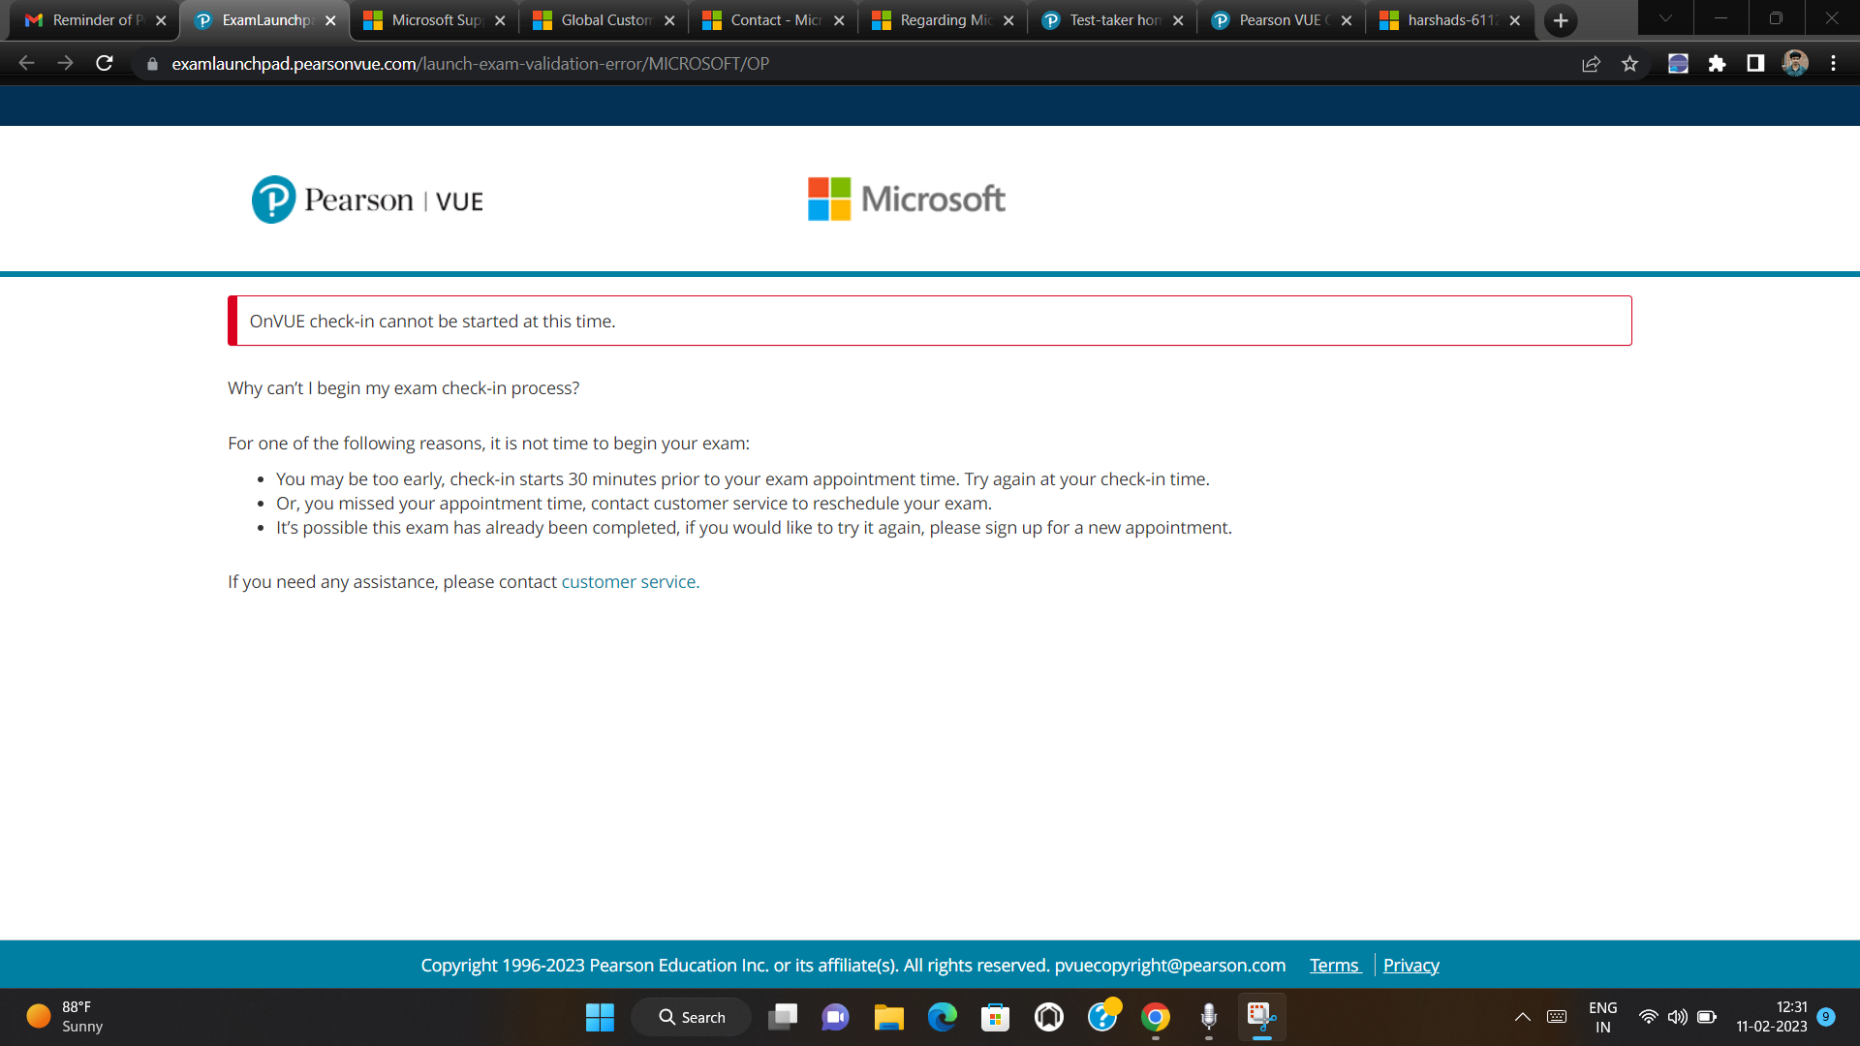The width and height of the screenshot is (1860, 1046).
Task: Bookmark this page with the star
Action: point(1630,64)
